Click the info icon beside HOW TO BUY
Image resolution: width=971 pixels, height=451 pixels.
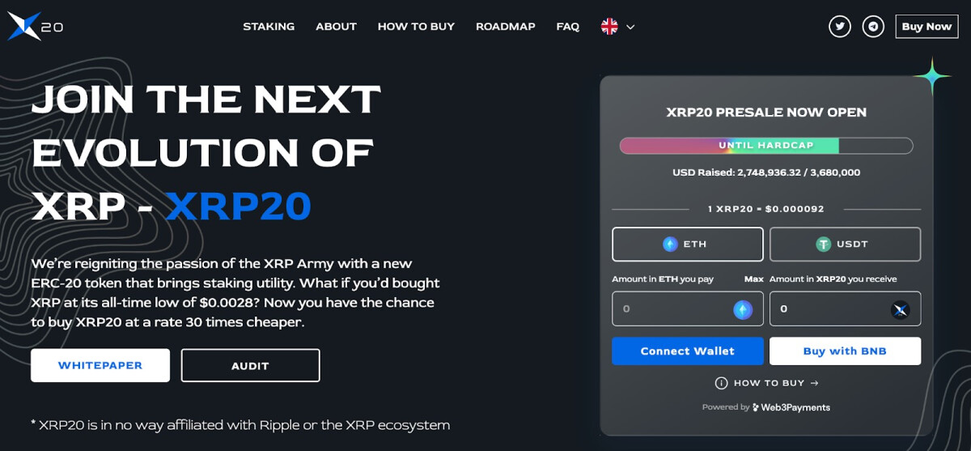coord(721,383)
